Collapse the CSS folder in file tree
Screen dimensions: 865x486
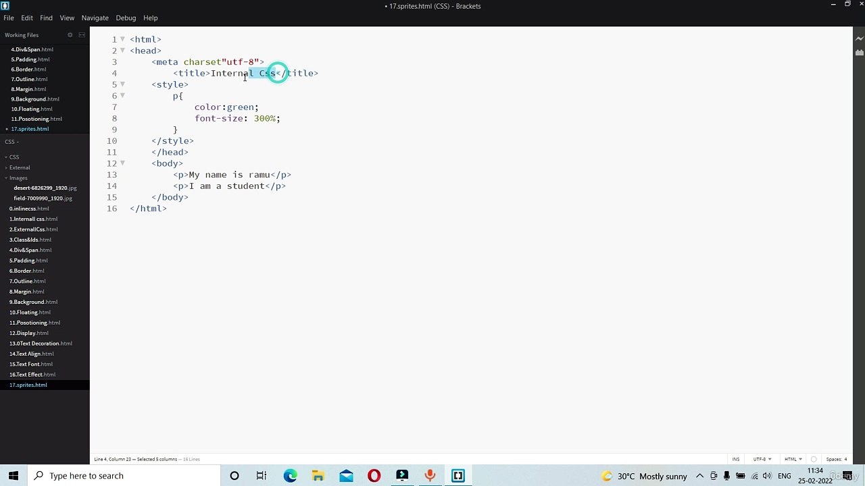[x=6, y=157]
